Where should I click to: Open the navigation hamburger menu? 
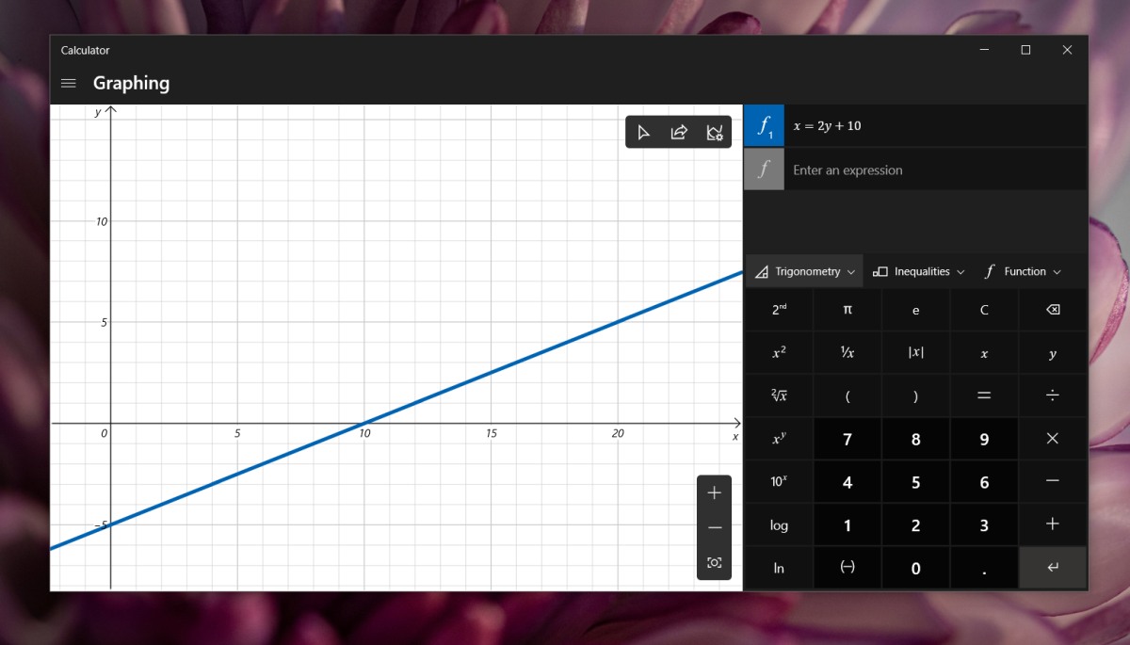tap(68, 83)
